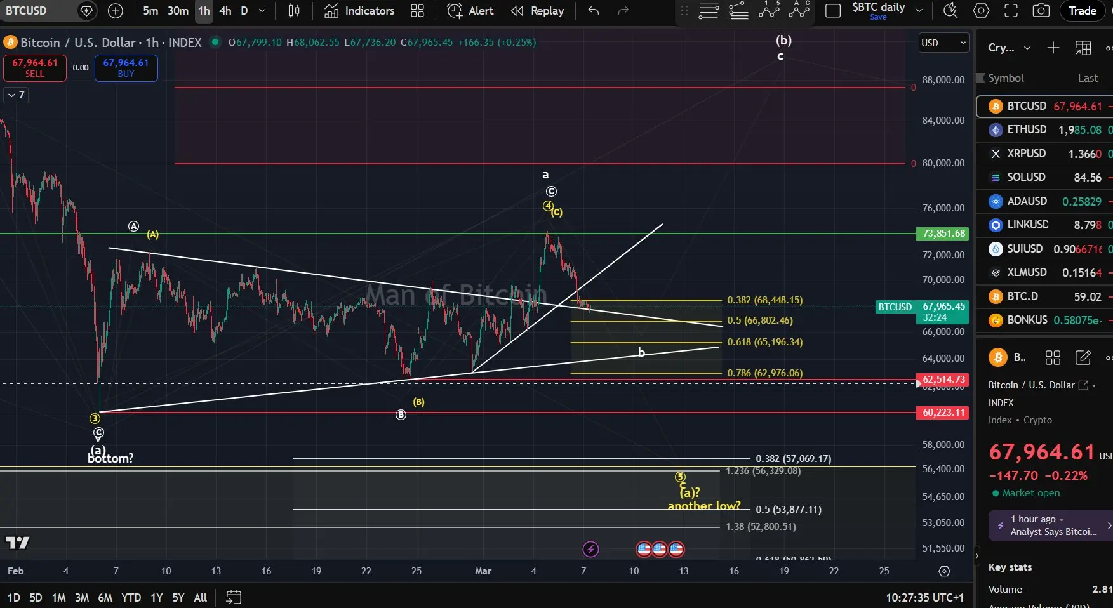The height and width of the screenshot is (608, 1113).
Task: Select the 3M date range
Action: click(x=82, y=598)
